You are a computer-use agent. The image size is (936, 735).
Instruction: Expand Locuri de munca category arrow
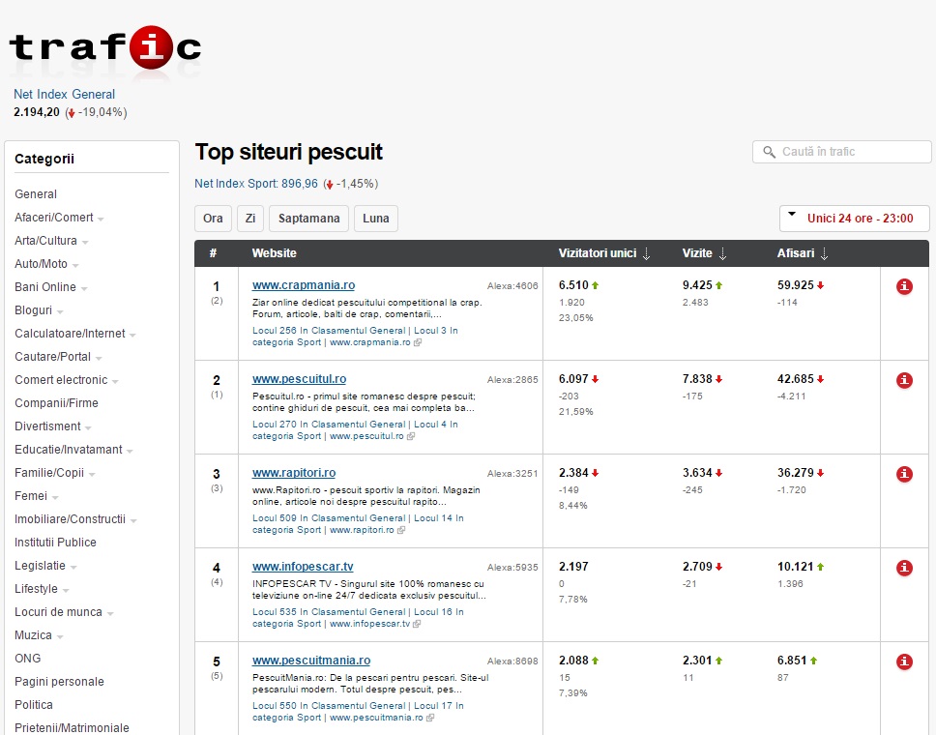(x=110, y=614)
